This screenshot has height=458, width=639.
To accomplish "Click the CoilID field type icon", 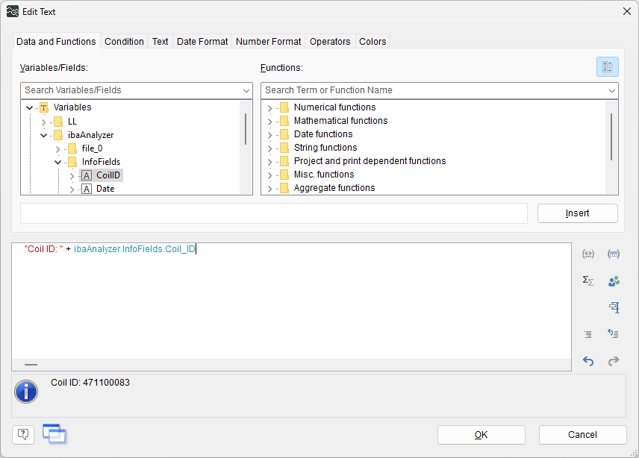I will pos(87,175).
